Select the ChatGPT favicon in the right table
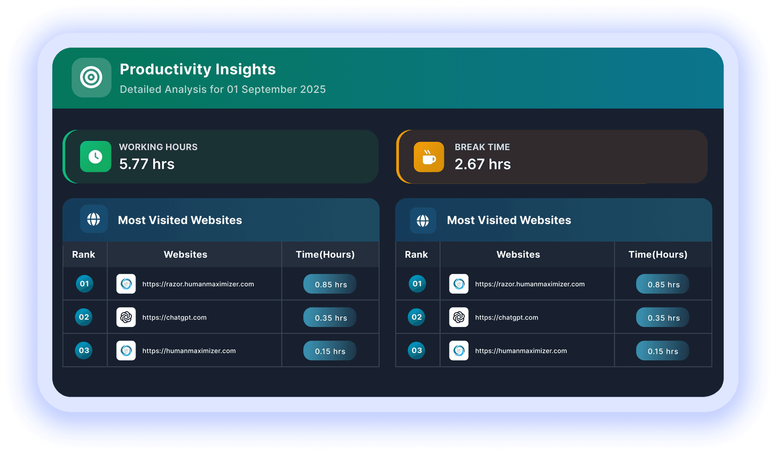 tap(459, 317)
